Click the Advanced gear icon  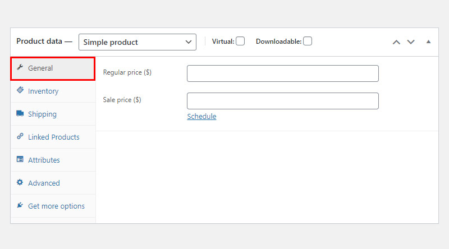[x=20, y=182]
